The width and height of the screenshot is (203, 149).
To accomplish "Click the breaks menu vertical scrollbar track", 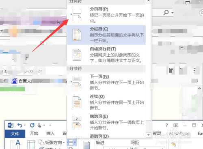I will coord(149,126).
